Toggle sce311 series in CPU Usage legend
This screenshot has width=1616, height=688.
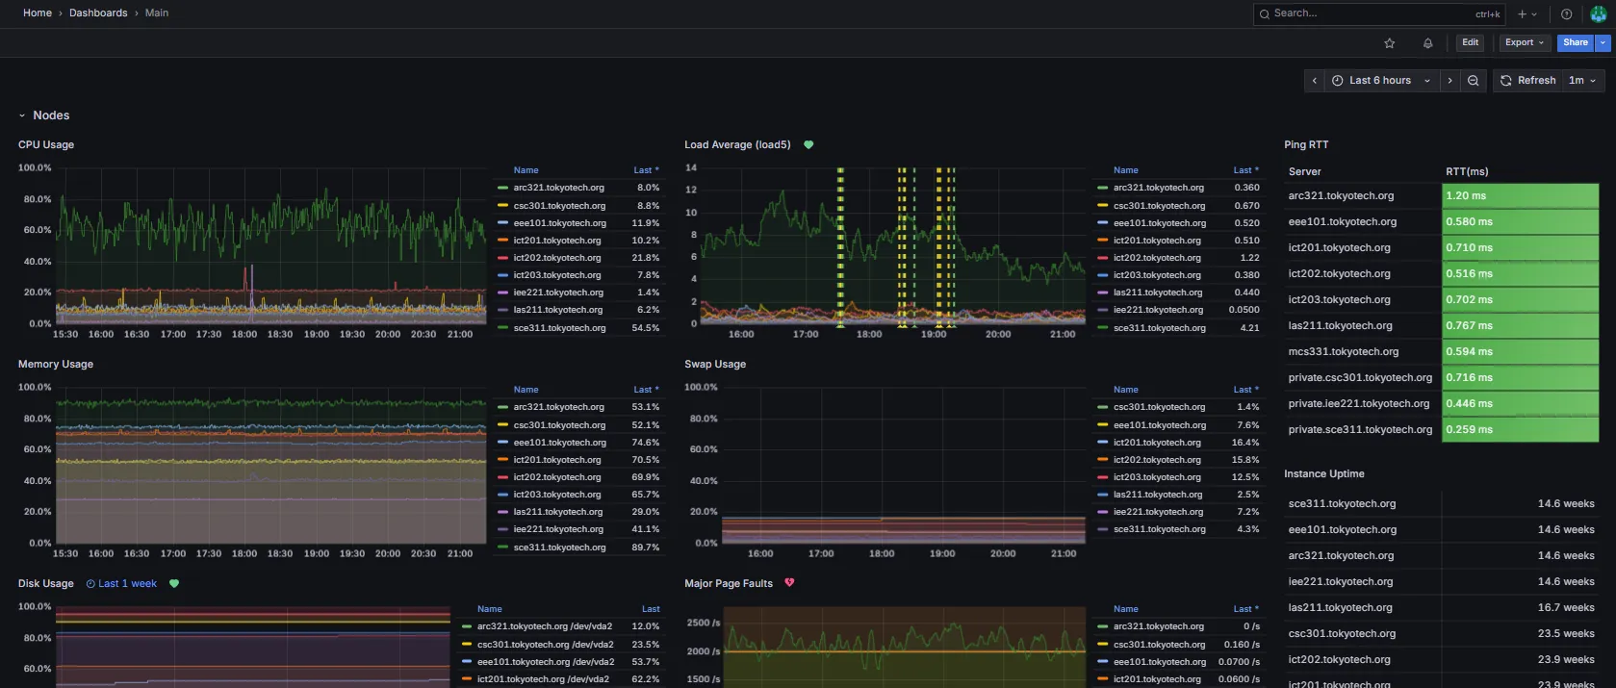click(x=559, y=328)
